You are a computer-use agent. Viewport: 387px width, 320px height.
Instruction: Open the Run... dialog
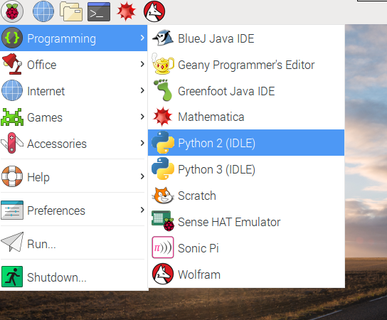click(73, 244)
